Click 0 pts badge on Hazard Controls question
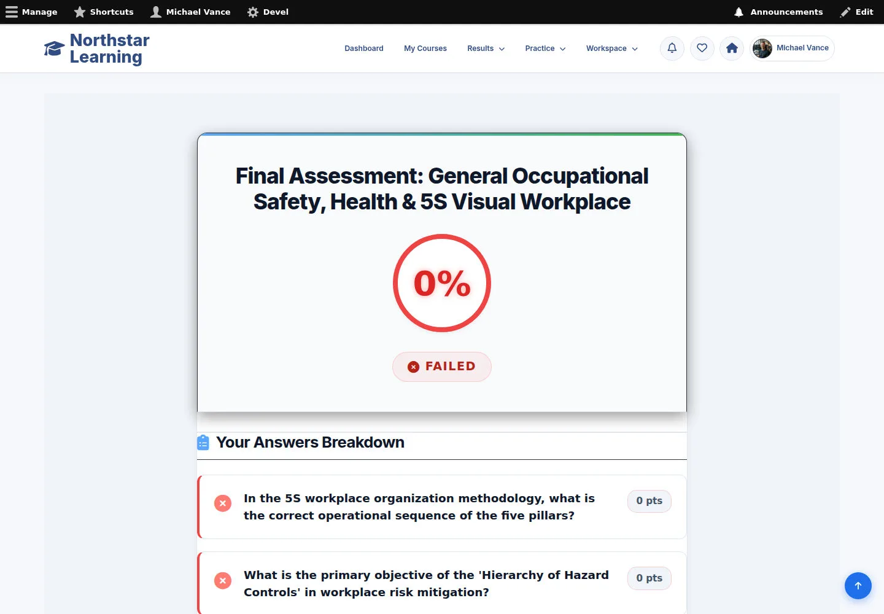The height and width of the screenshot is (614, 884). [x=649, y=578]
